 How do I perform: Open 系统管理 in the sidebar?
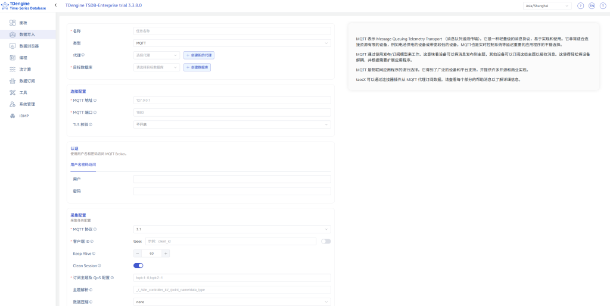click(x=28, y=104)
